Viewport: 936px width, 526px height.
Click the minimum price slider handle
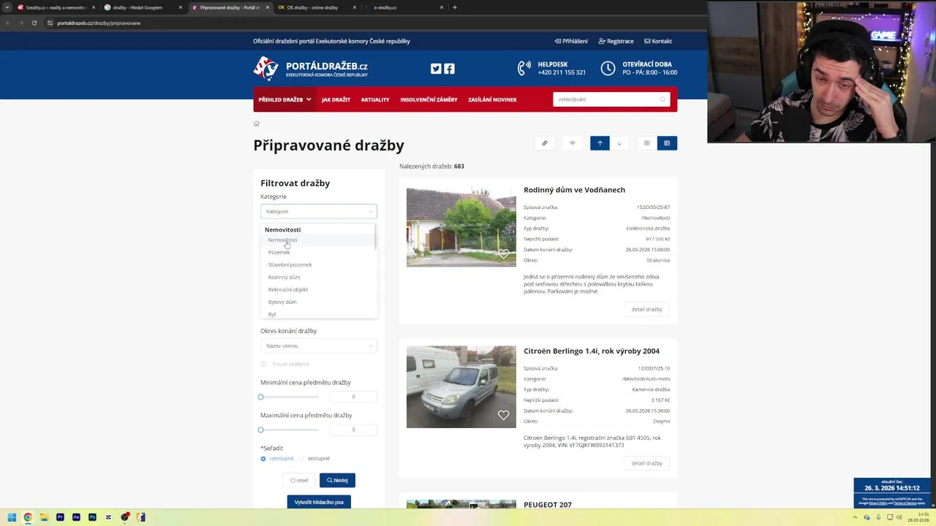[260, 397]
